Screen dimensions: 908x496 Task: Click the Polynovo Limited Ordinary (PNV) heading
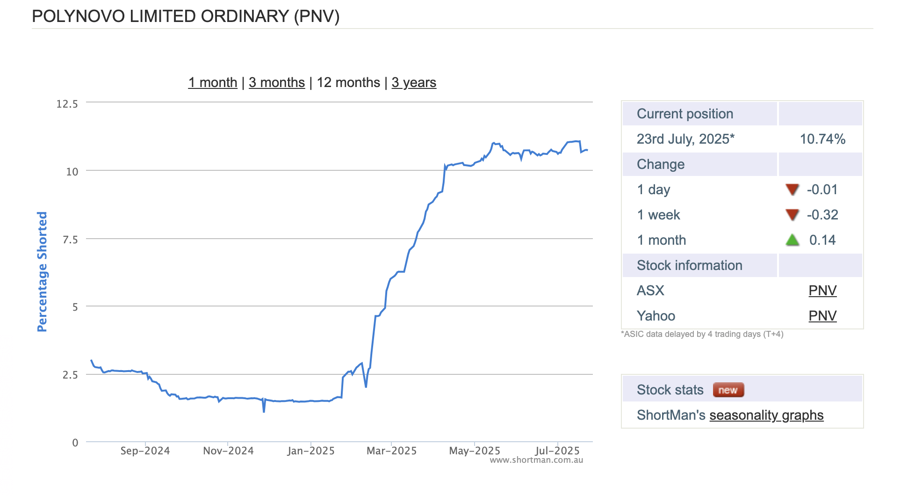186,16
